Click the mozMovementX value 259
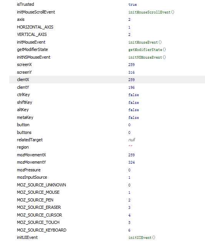This screenshot has width=205, height=242. [132, 155]
